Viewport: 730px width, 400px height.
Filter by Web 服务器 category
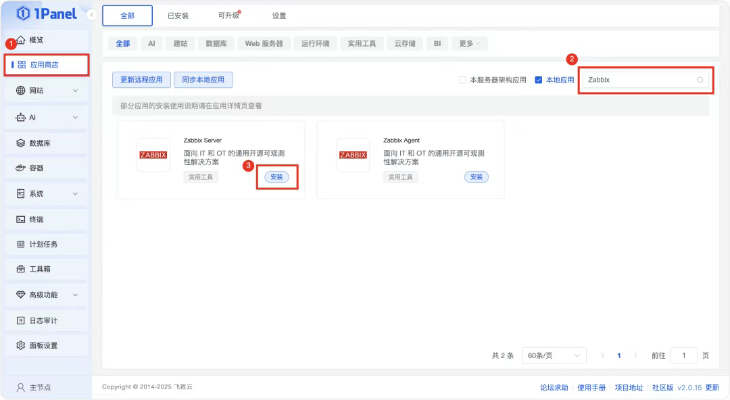click(264, 43)
